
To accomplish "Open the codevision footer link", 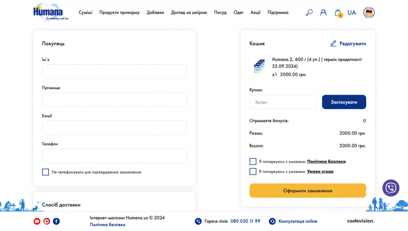I will (360, 221).
